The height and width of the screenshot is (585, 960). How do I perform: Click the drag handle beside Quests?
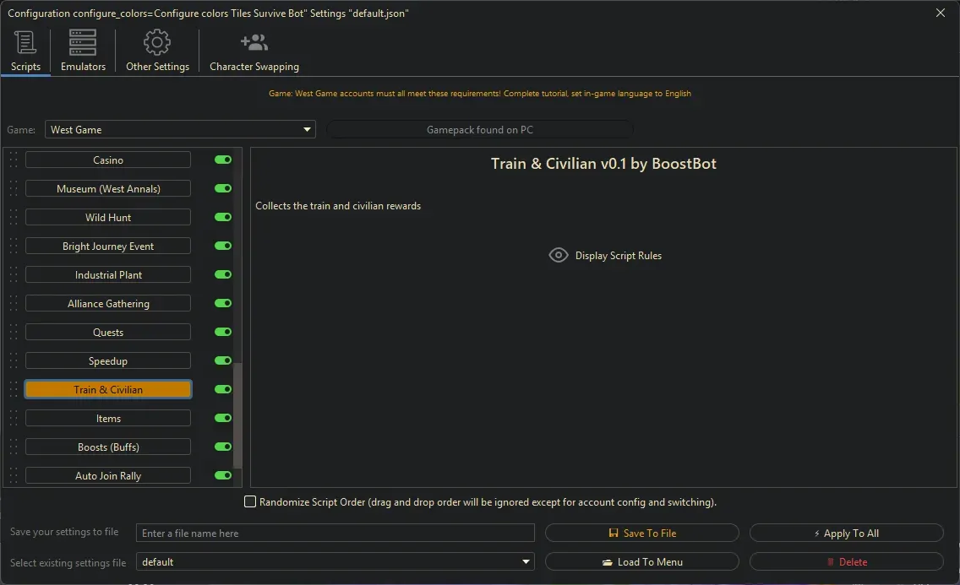[14, 333]
